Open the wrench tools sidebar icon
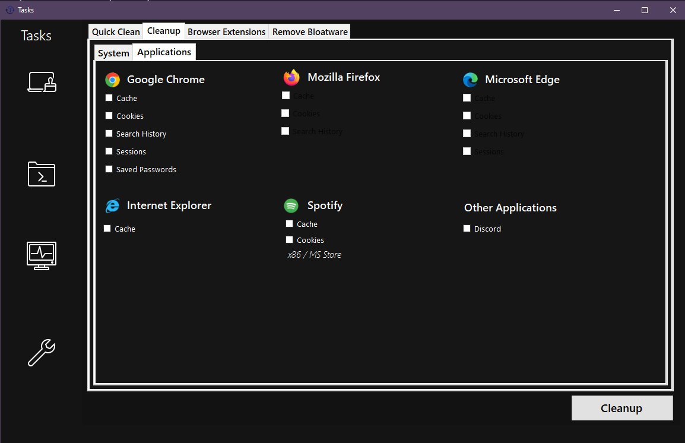The image size is (685, 443). (x=42, y=353)
